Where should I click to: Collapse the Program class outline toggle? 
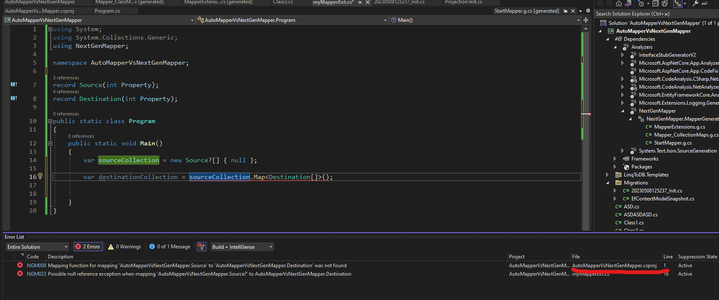(50, 121)
